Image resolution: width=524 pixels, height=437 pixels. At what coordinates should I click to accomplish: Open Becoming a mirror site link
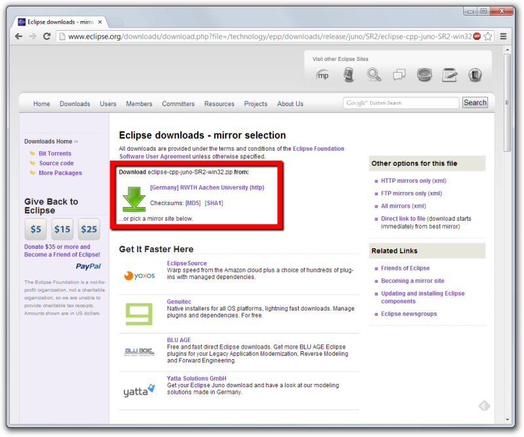413,281
